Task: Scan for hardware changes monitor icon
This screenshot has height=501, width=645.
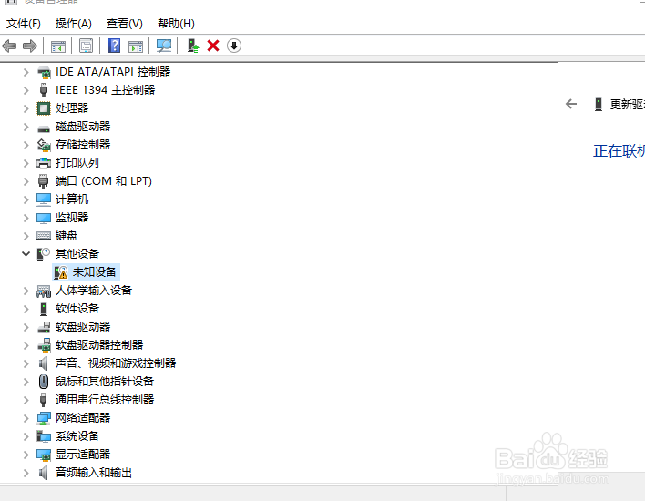Action: click(x=164, y=46)
